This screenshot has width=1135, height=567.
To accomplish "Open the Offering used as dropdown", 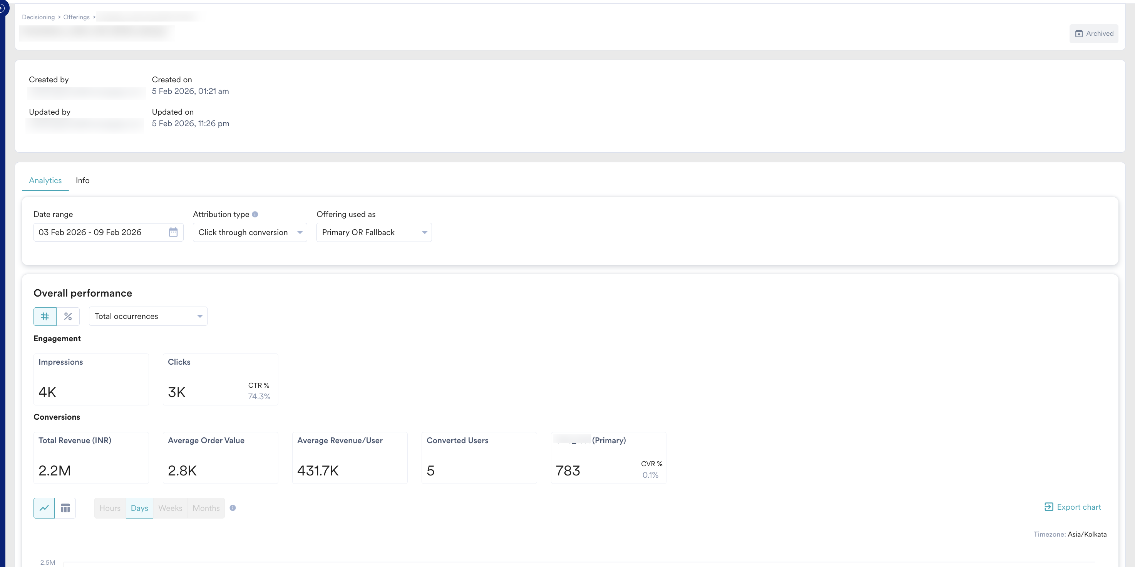I will tap(373, 232).
